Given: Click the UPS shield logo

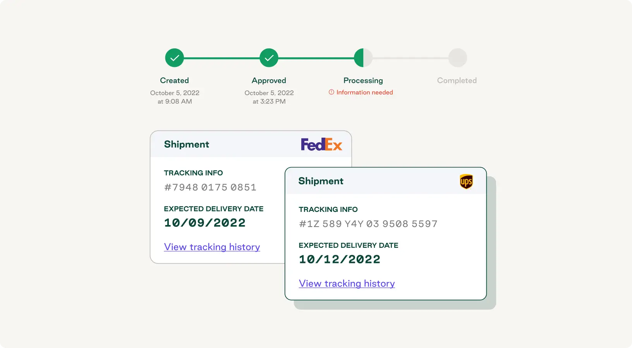Looking at the screenshot, I should pos(466,182).
